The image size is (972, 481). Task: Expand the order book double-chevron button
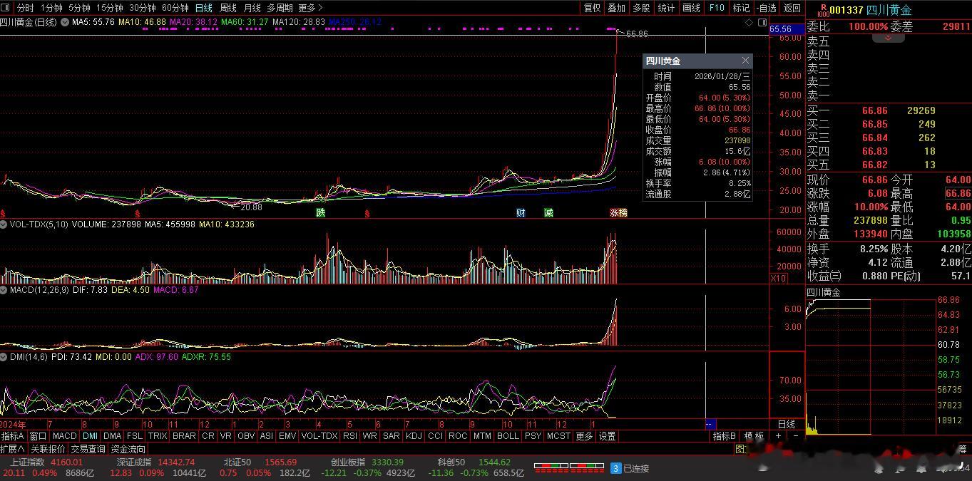pyautogui.click(x=889, y=37)
